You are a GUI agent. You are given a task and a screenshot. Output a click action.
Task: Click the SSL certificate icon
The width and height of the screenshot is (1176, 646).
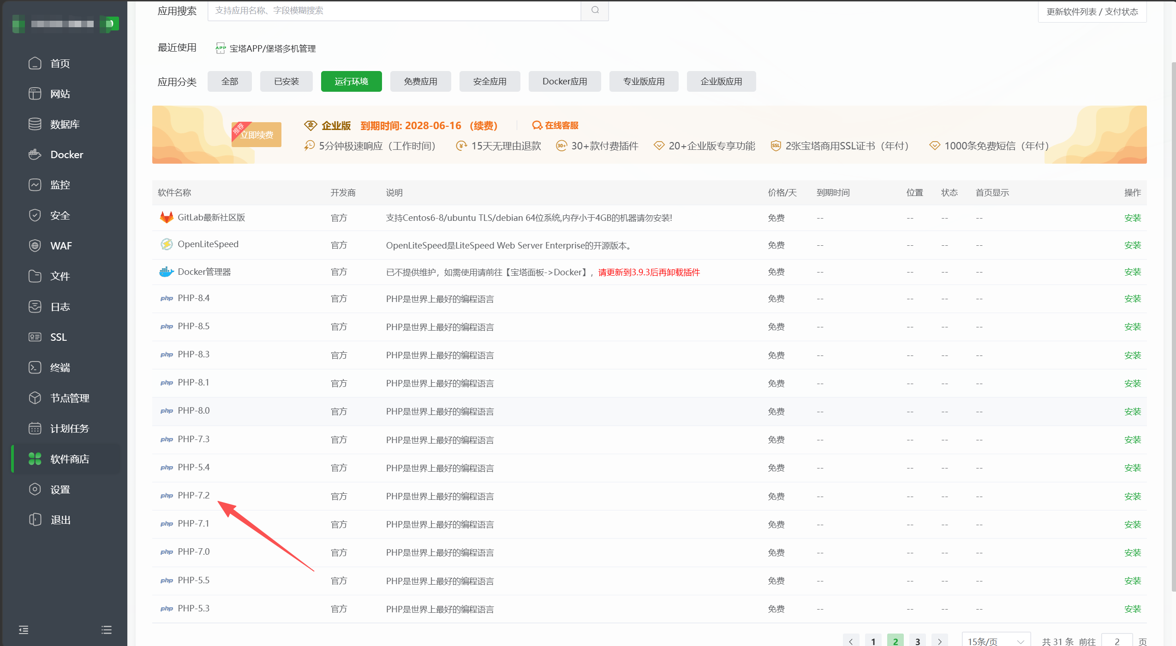(35, 337)
